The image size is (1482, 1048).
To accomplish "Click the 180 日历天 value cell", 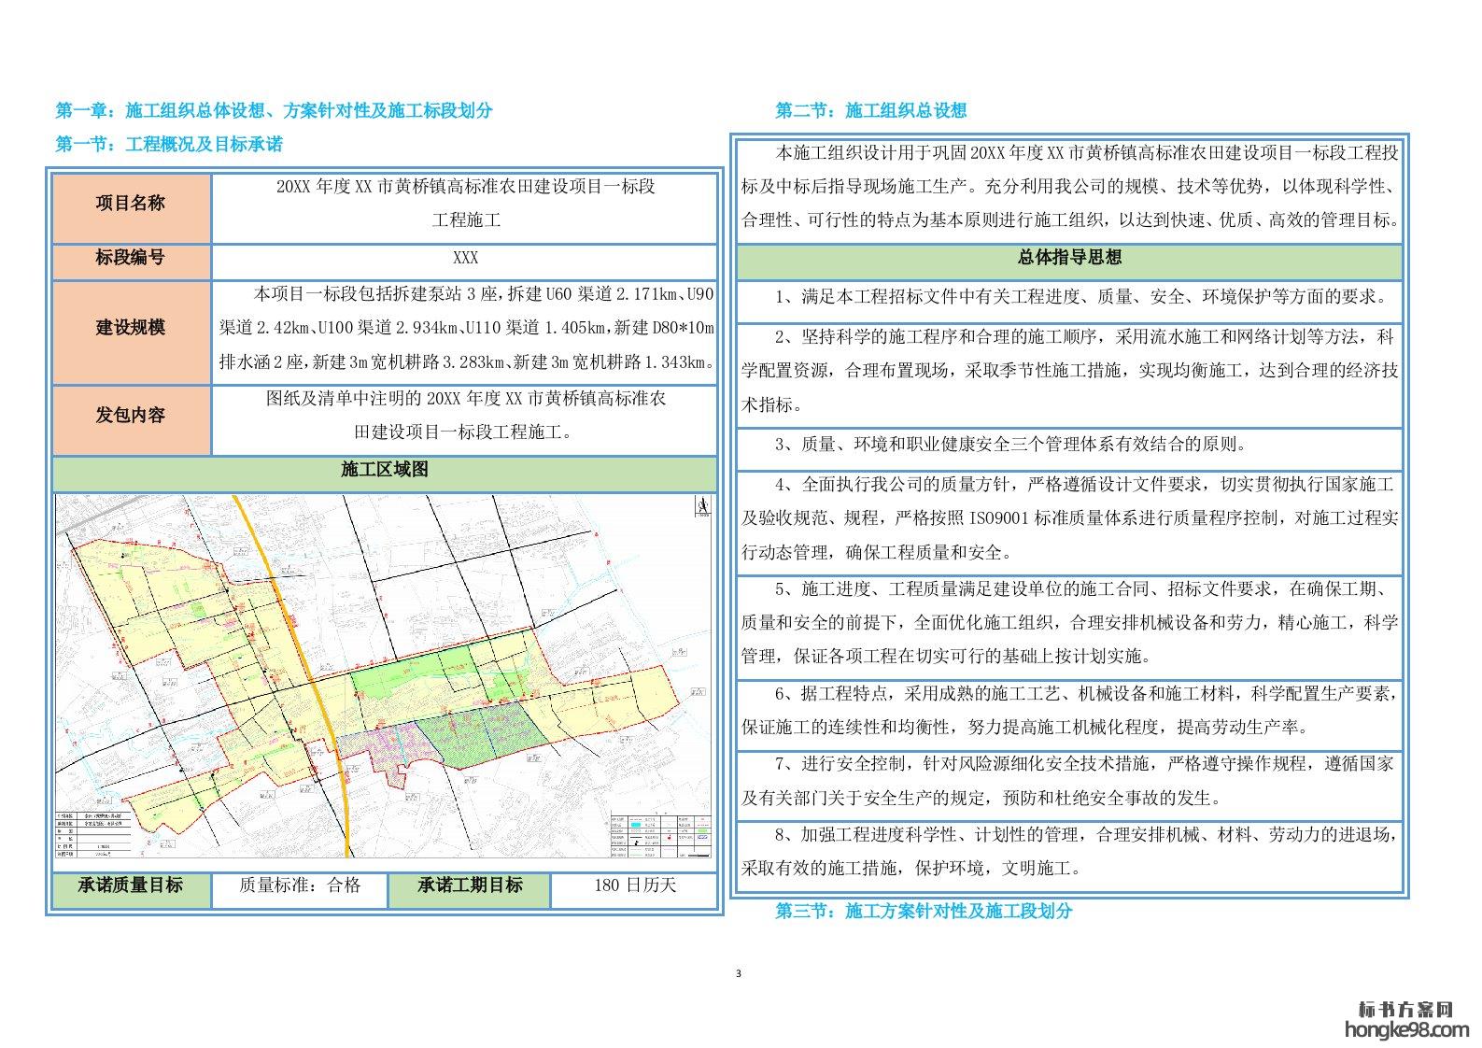I will tap(634, 885).
